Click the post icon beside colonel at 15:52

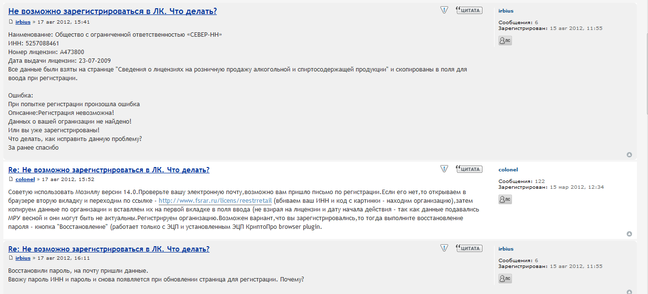tap(11, 179)
